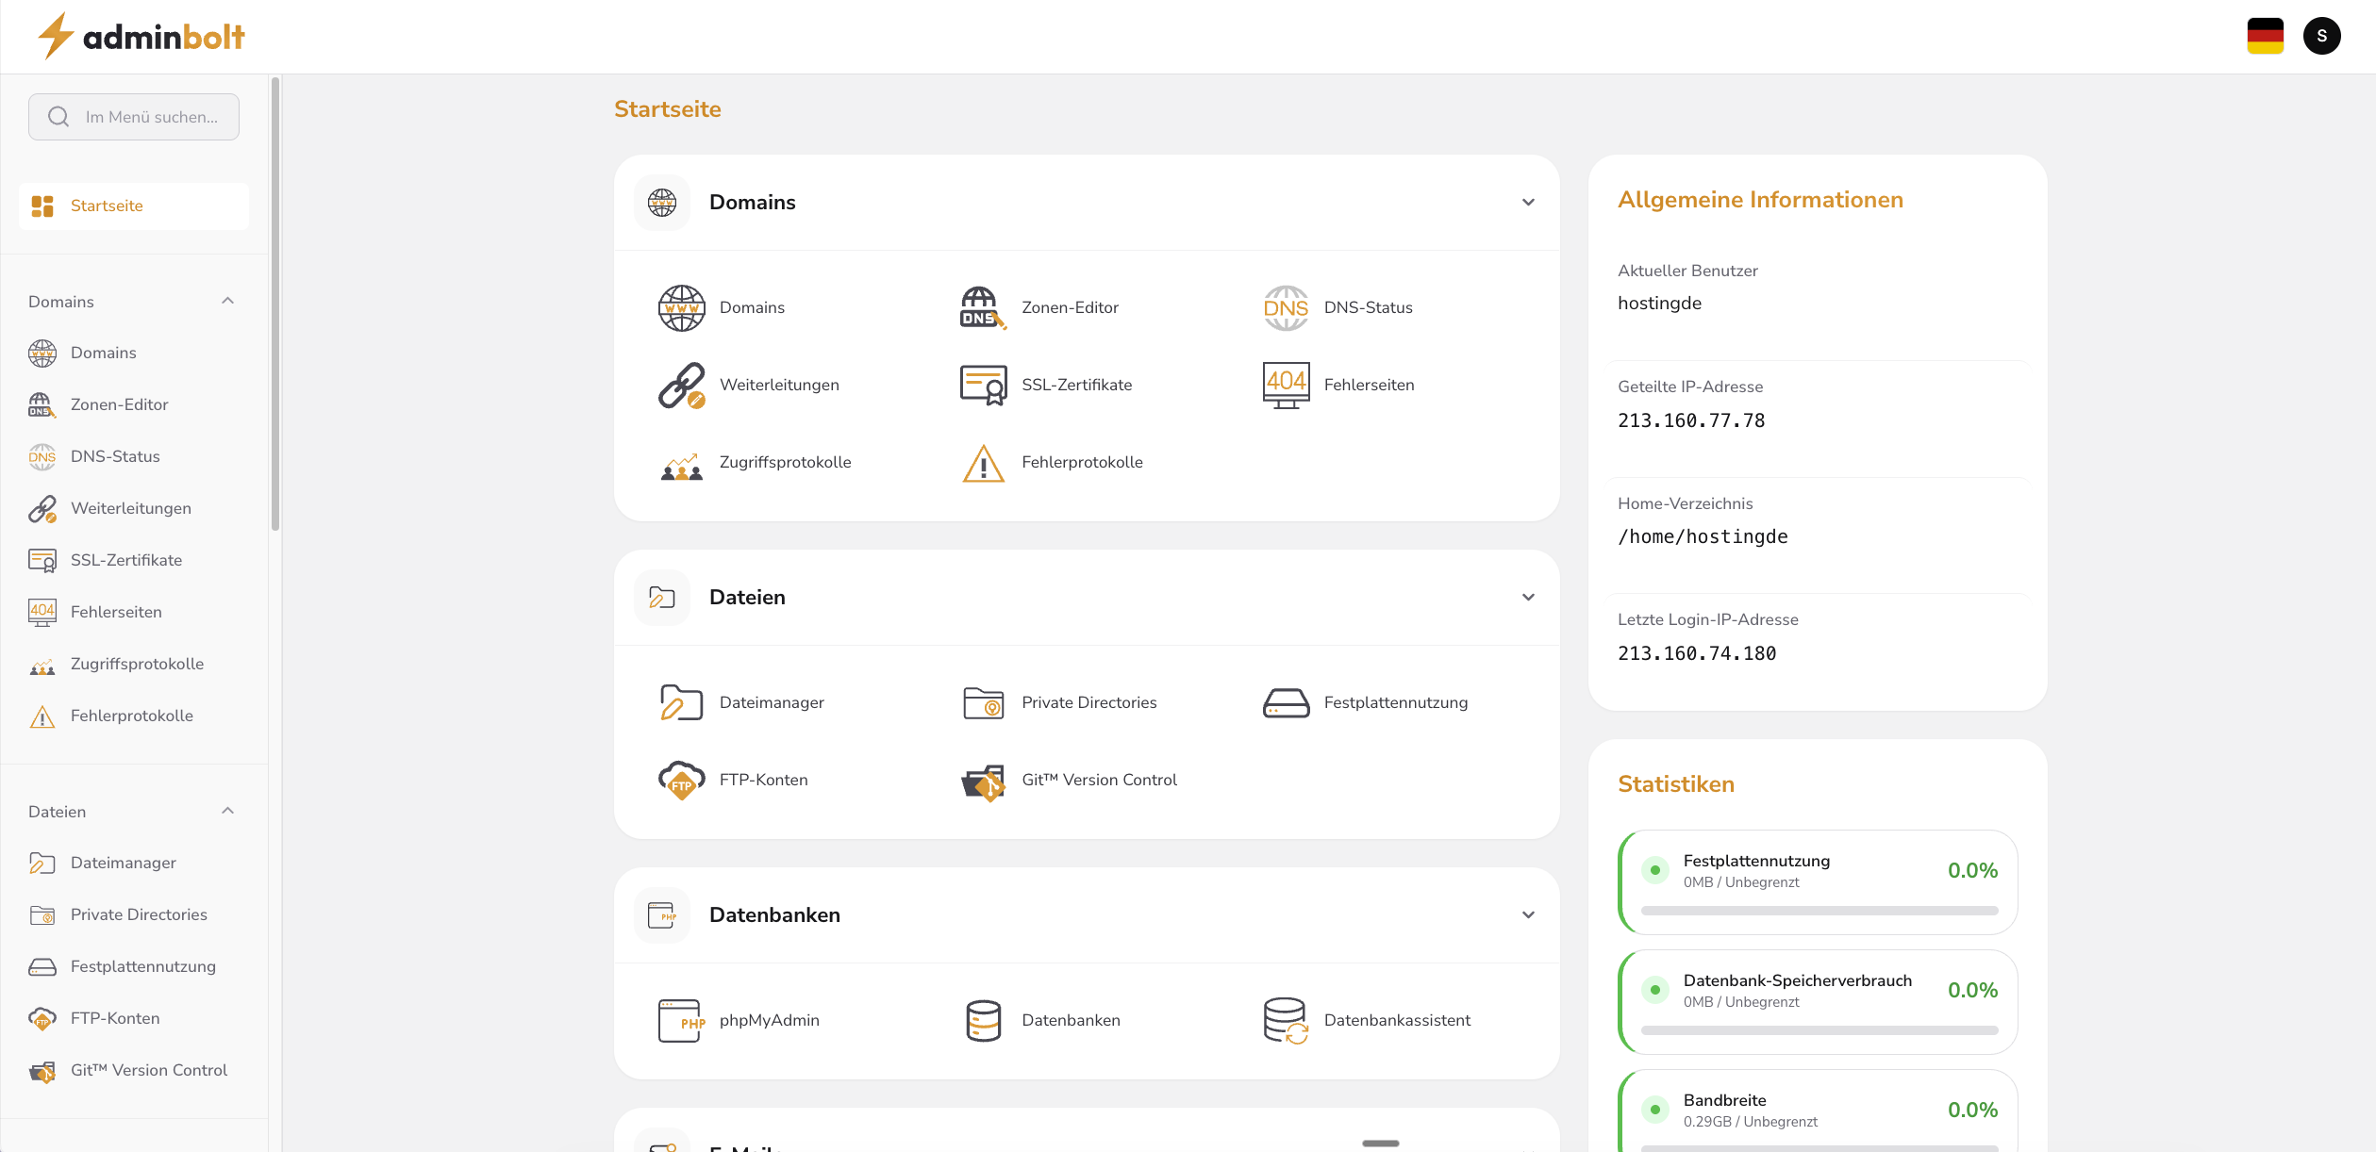Screen dimensions: 2376x1152
Task: Collapse the Datenbanken card chevron
Action: click(x=1528, y=915)
